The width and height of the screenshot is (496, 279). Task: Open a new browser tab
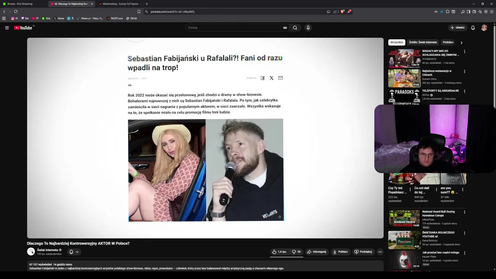pos(146,4)
